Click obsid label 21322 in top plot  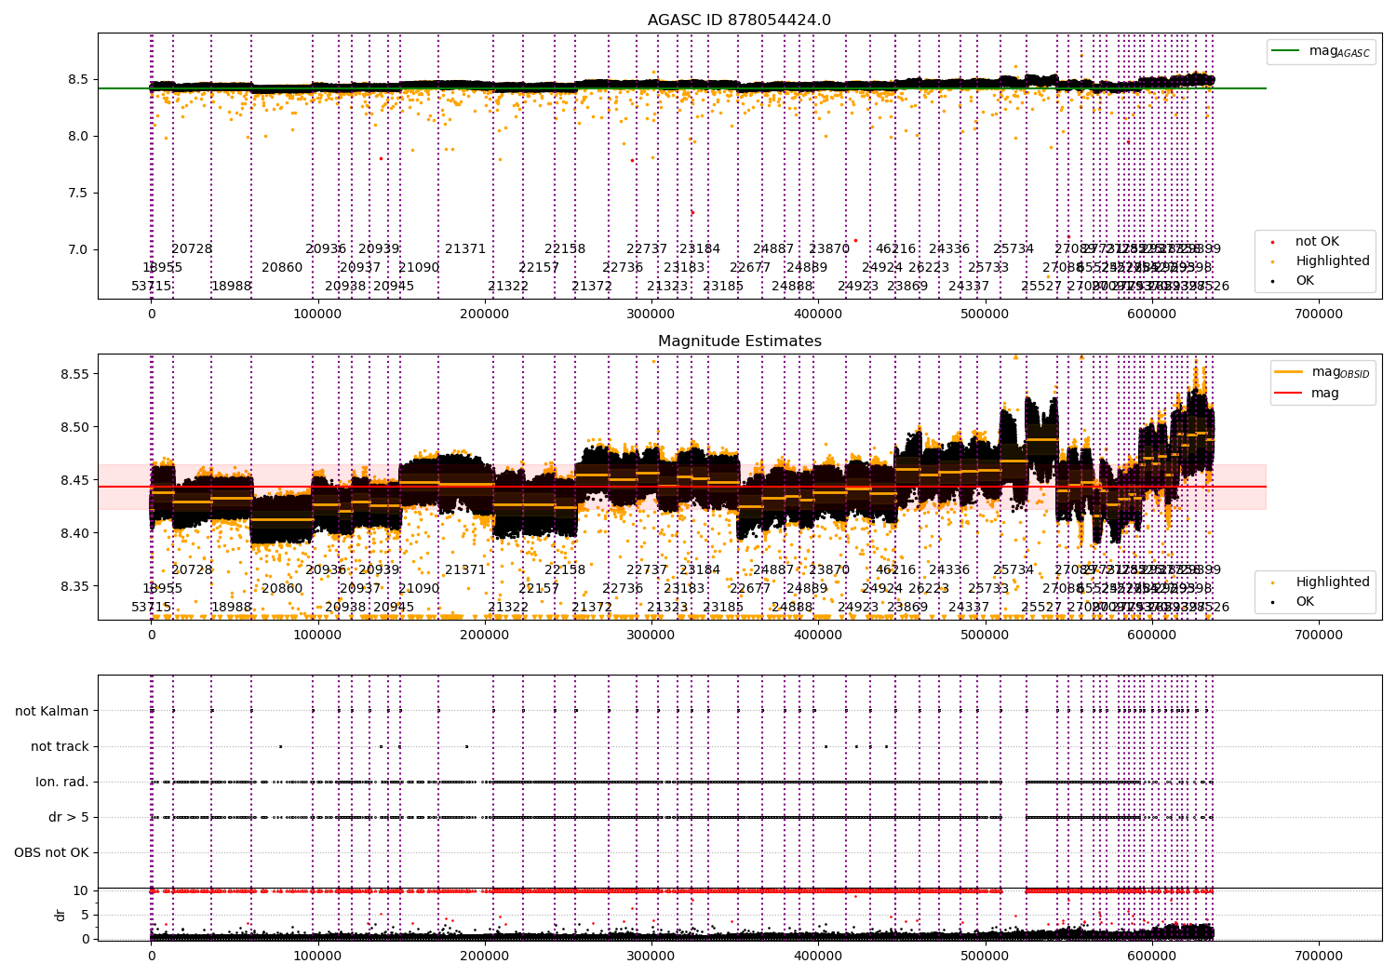click(508, 287)
